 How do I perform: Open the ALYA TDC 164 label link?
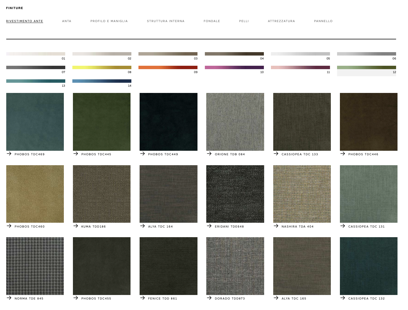click(x=160, y=226)
